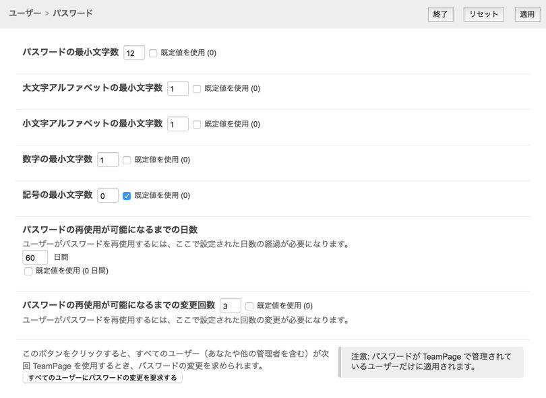Screen dimensions: 546x398
Task: Check default value for 大文字アルファベットの最小文字数
Action: point(197,88)
